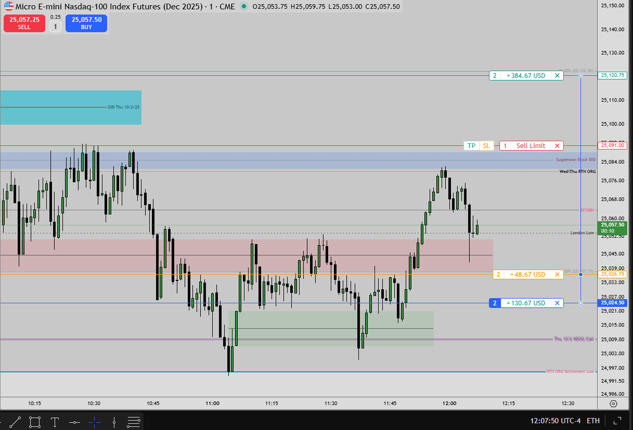
Task: Select the blue cross line tool
Action: coord(94,422)
